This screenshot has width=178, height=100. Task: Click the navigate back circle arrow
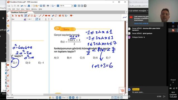coord(77,97)
